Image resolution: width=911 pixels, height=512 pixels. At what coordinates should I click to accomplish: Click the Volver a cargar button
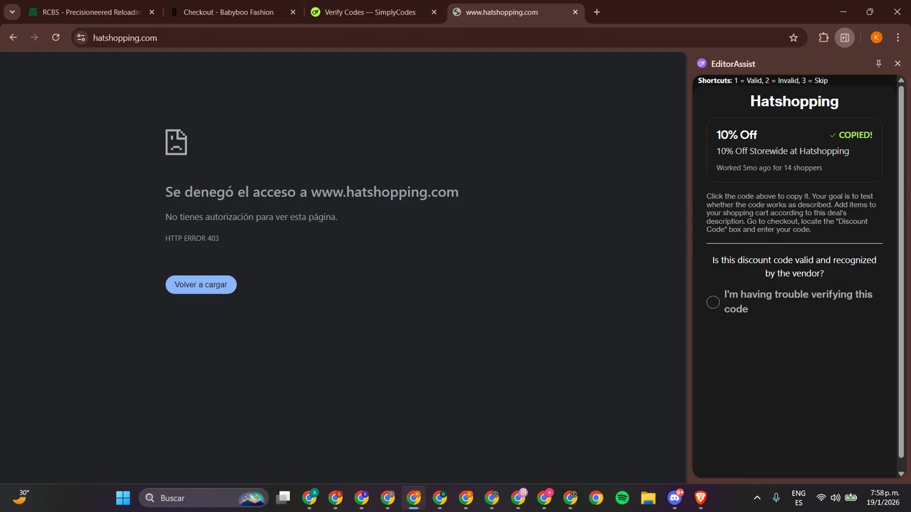pyautogui.click(x=201, y=285)
